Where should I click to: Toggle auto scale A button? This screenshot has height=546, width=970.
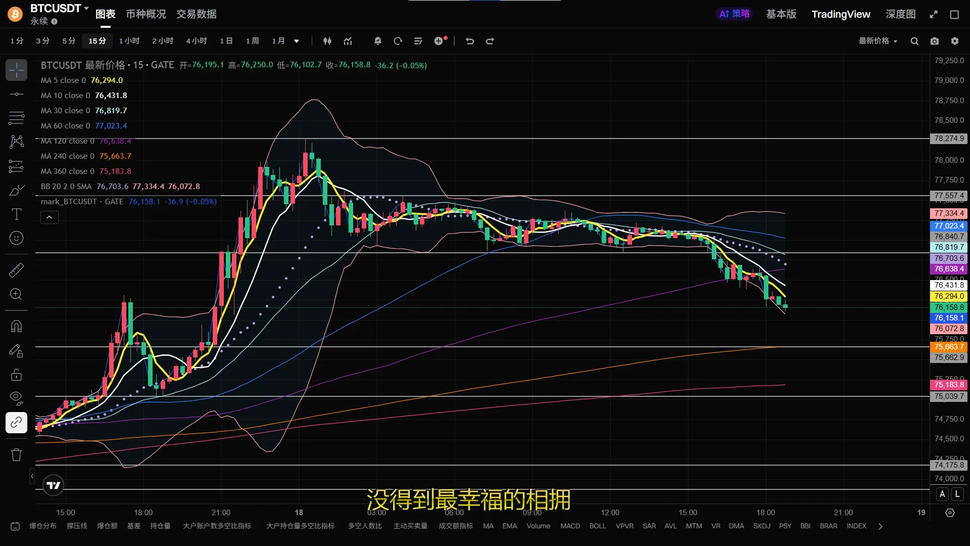(x=942, y=494)
